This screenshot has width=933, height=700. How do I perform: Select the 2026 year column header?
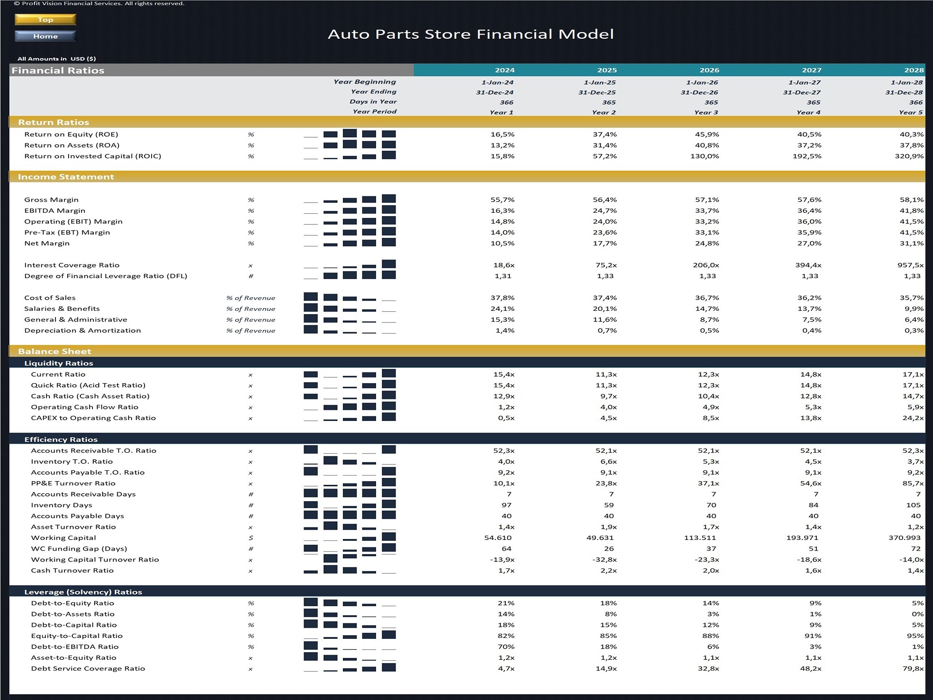pyautogui.click(x=709, y=70)
